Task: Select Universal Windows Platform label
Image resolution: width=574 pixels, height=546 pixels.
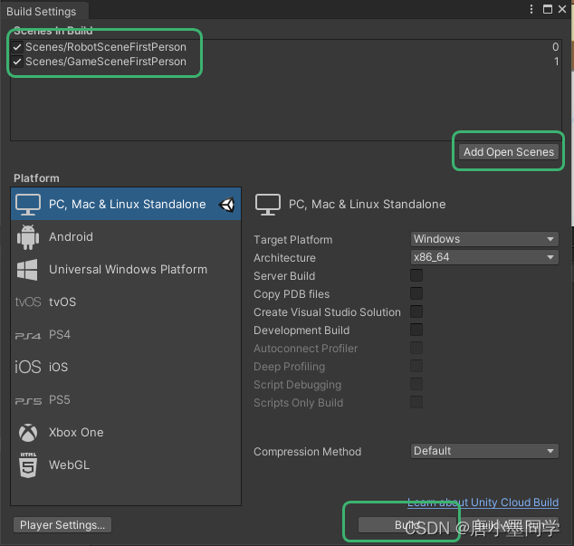Action: point(129,270)
